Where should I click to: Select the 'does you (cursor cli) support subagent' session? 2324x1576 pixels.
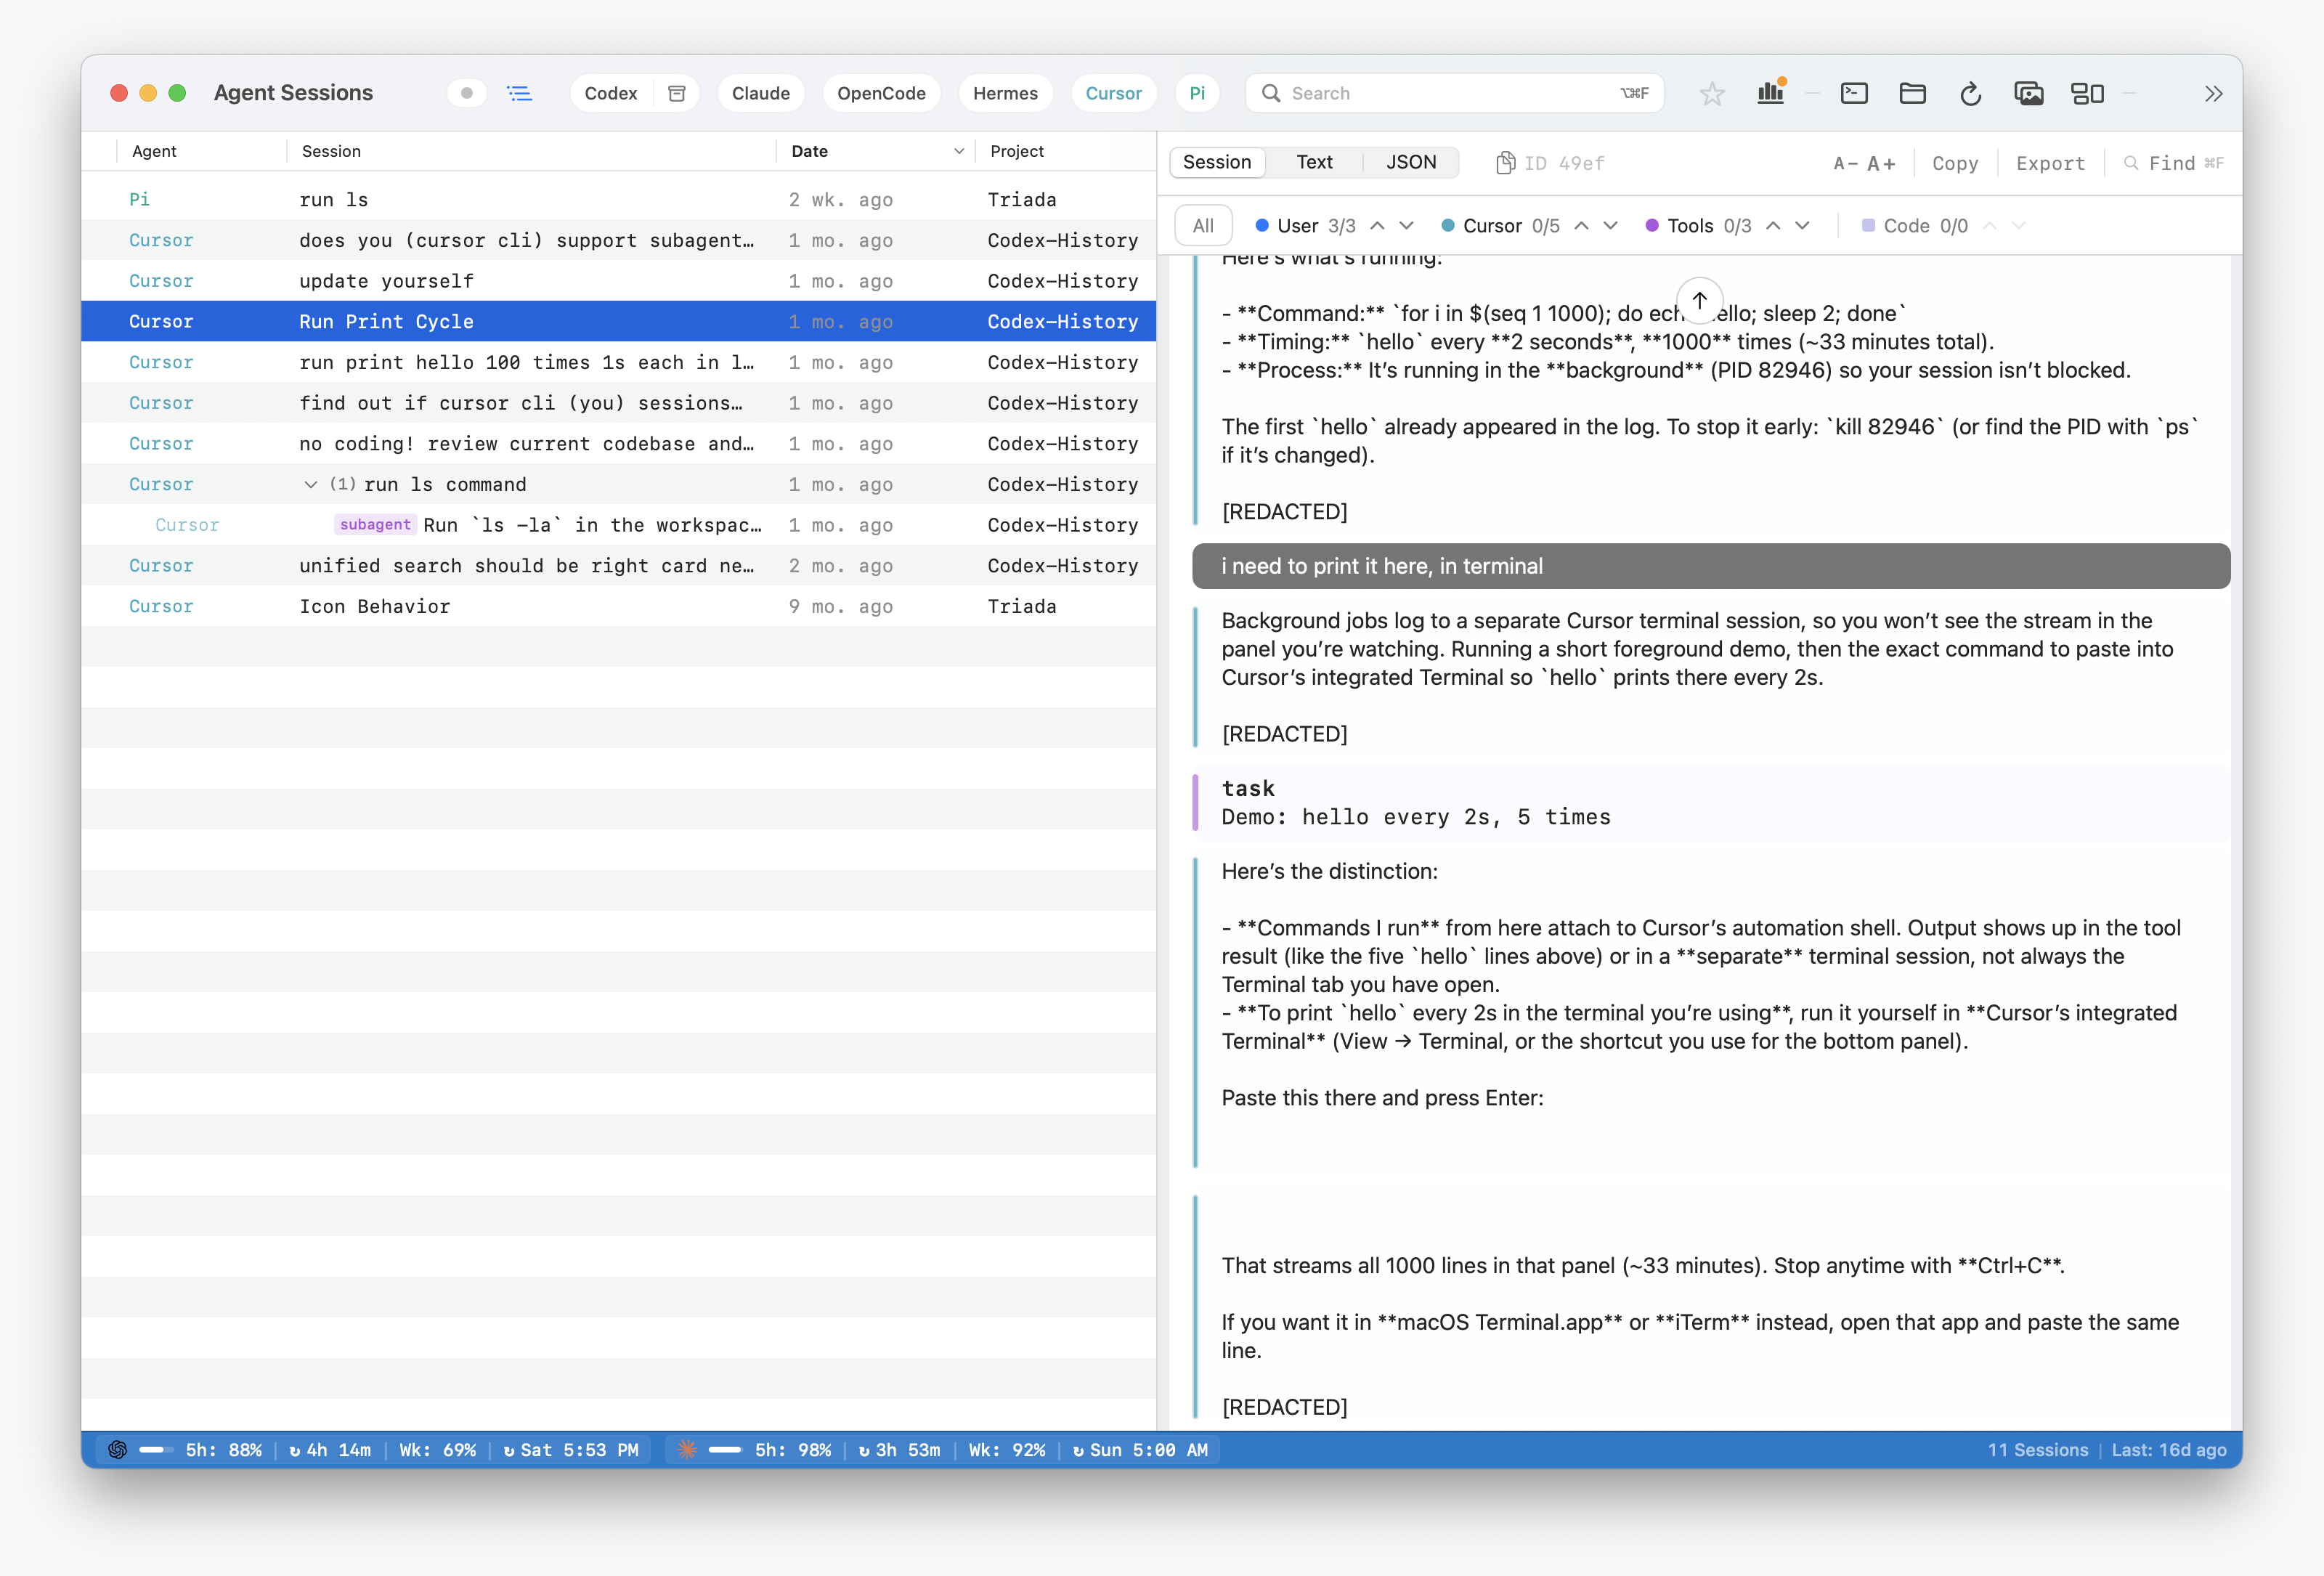pos(619,240)
